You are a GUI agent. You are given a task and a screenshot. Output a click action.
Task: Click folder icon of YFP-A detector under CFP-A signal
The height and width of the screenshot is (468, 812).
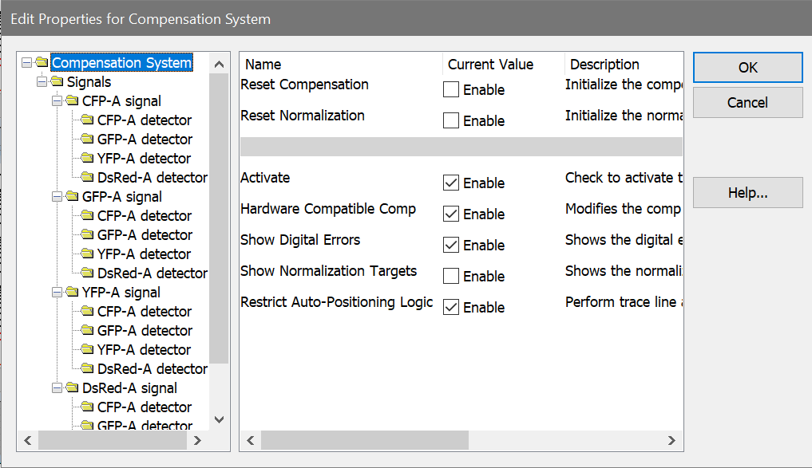click(x=87, y=159)
